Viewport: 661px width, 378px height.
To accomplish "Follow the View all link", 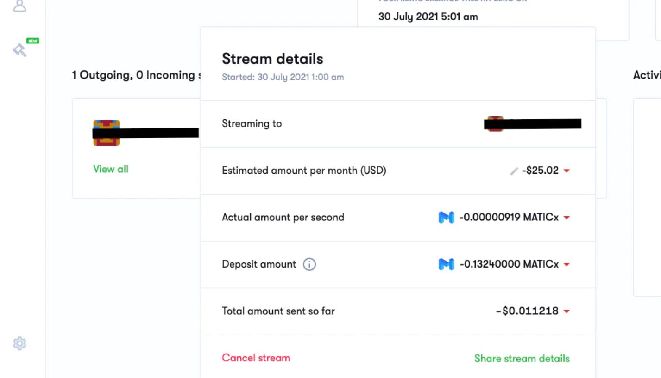I will click(x=111, y=169).
